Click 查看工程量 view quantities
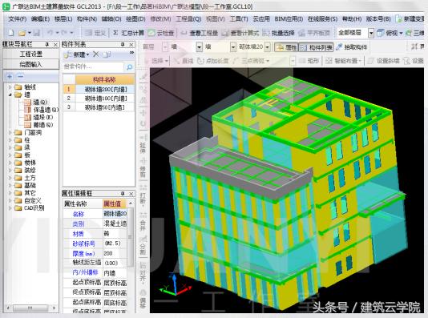The image size is (428, 318). [x=200, y=33]
